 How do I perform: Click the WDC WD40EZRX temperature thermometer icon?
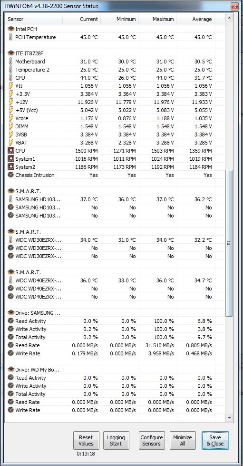click(x=10, y=280)
